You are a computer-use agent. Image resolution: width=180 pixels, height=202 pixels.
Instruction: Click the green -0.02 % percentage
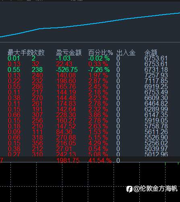pyautogui.click(x=99, y=59)
